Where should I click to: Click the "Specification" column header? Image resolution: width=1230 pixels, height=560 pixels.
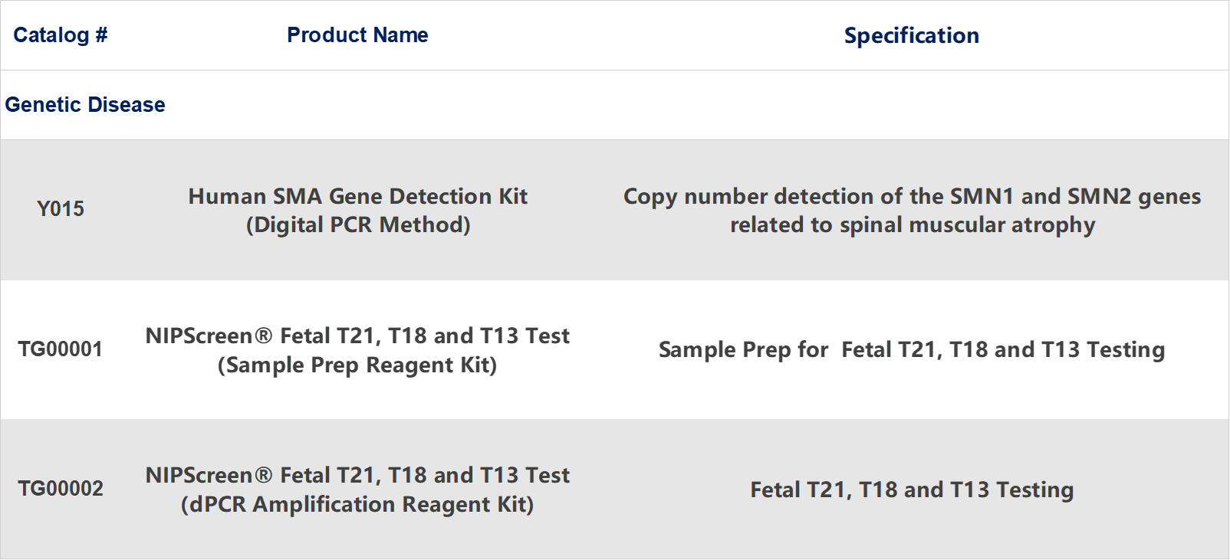(x=911, y=36)
